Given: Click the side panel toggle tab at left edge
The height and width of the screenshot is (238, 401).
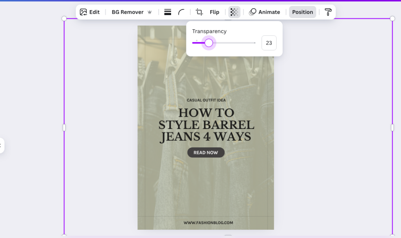Looking at the screenshot, I should tap(2, 145).
